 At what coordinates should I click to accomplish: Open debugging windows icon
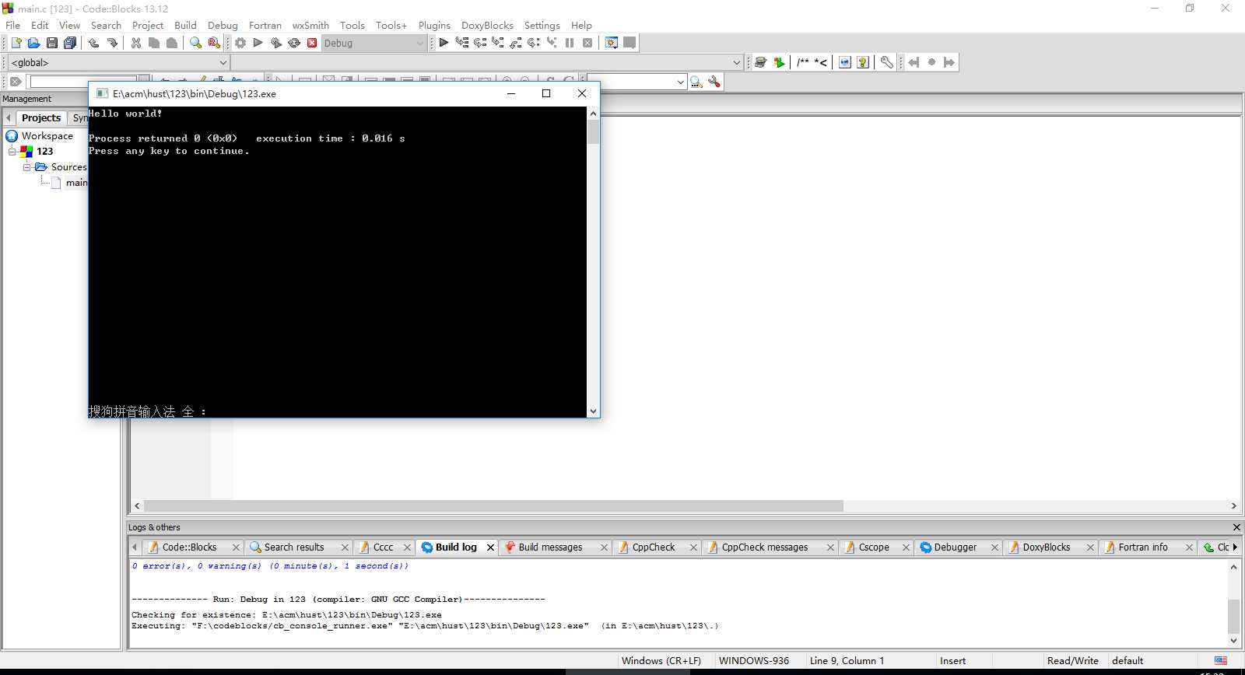pos(612,43)
